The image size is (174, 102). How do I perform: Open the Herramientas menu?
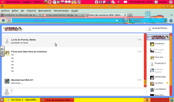[x=61, y=11]
